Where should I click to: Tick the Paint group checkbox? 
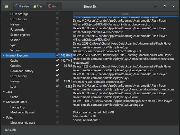[x=57, y=117]
